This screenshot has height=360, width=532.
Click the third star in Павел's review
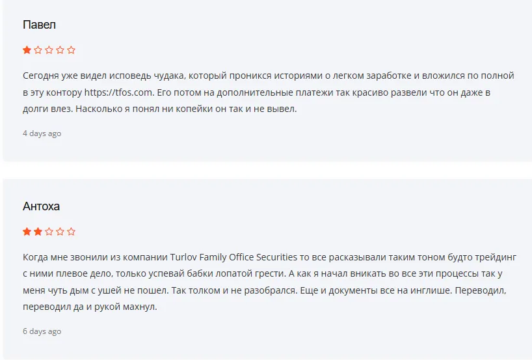(x=49, y=50)
